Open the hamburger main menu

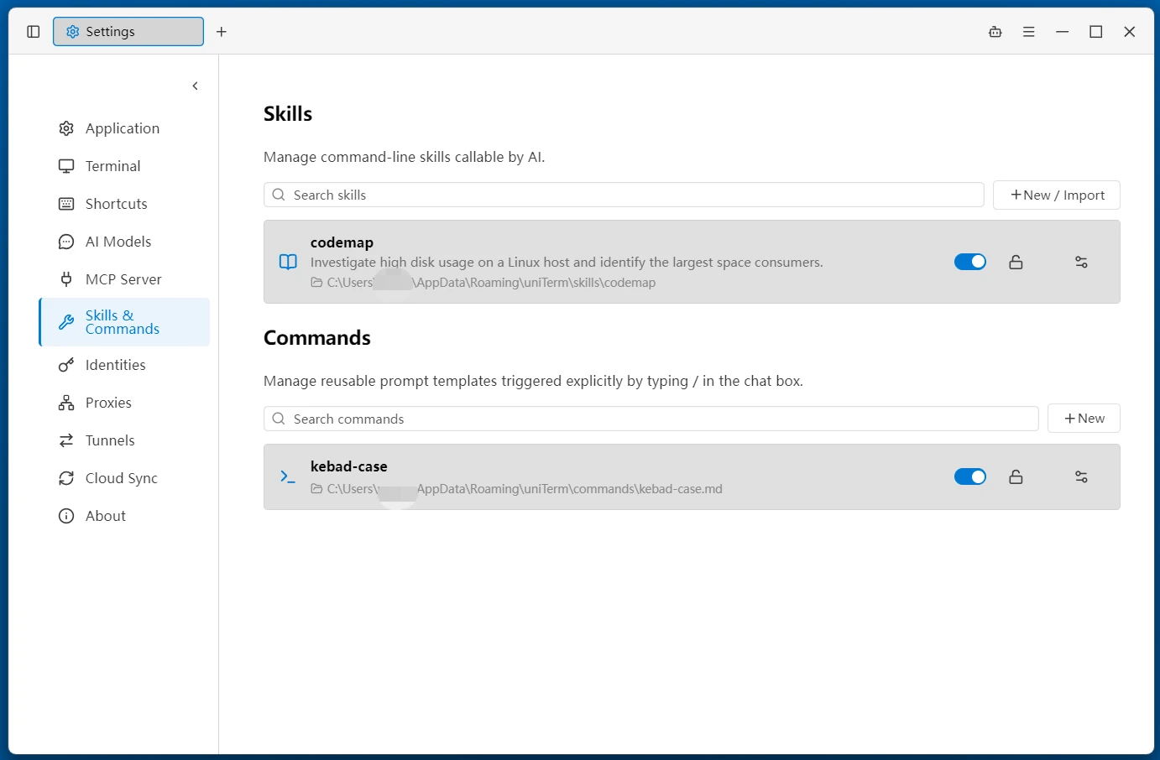pos(1029,32)
